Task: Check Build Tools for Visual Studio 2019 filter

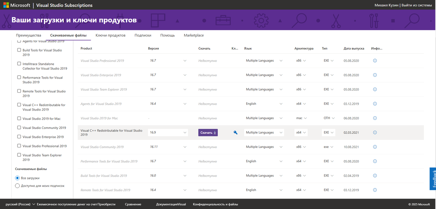Action: (x=19, y=50)
